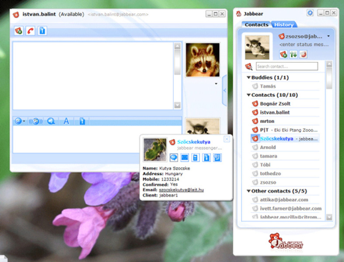Click the Szöcskekutya name in popup
Screen dimensions: 344x262
pyautogui.click(x=194, y=142)
